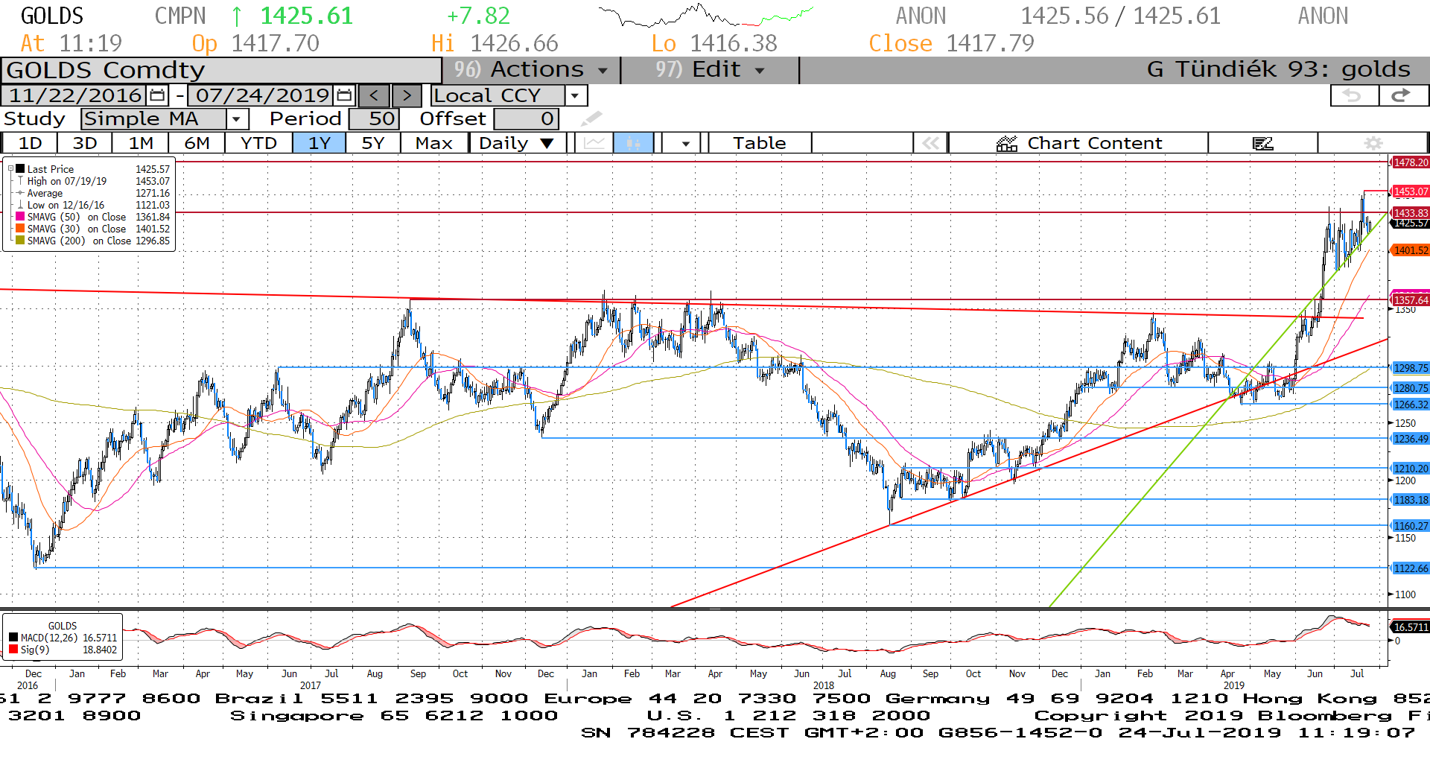The height and width of the screenshot is (774, 1430).
Task: Click the redo arrow button
Action: tap(1402, 95)
